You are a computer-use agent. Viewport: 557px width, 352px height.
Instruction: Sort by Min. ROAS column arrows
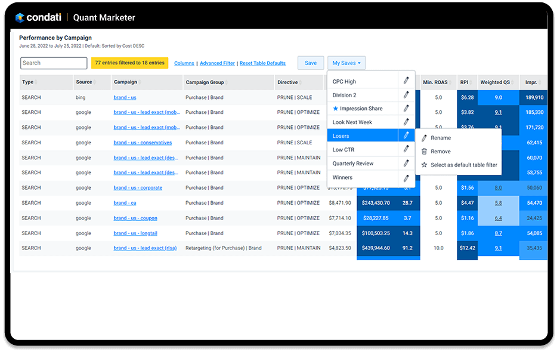coord(450,82)
